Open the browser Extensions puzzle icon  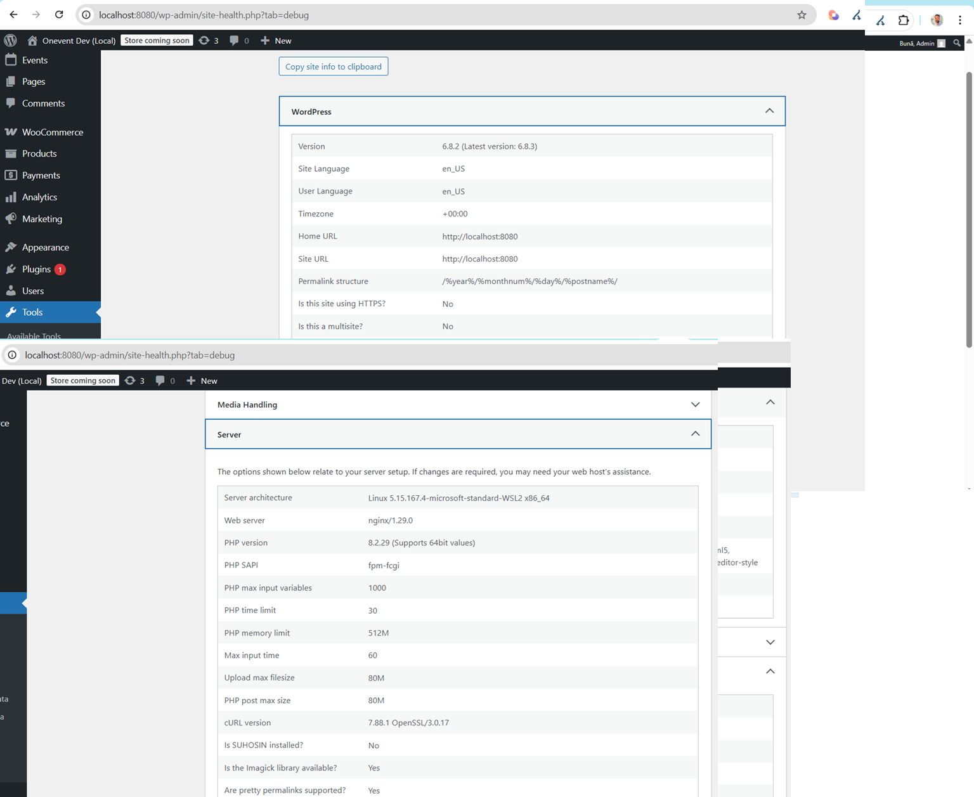coord(904,20)
